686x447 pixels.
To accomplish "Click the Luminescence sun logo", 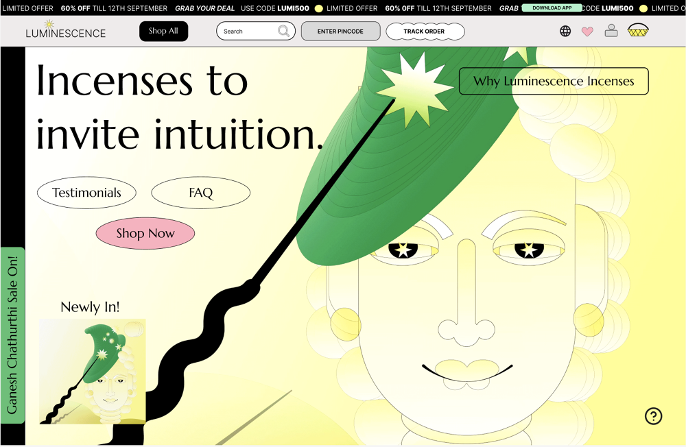I will 49,25.
